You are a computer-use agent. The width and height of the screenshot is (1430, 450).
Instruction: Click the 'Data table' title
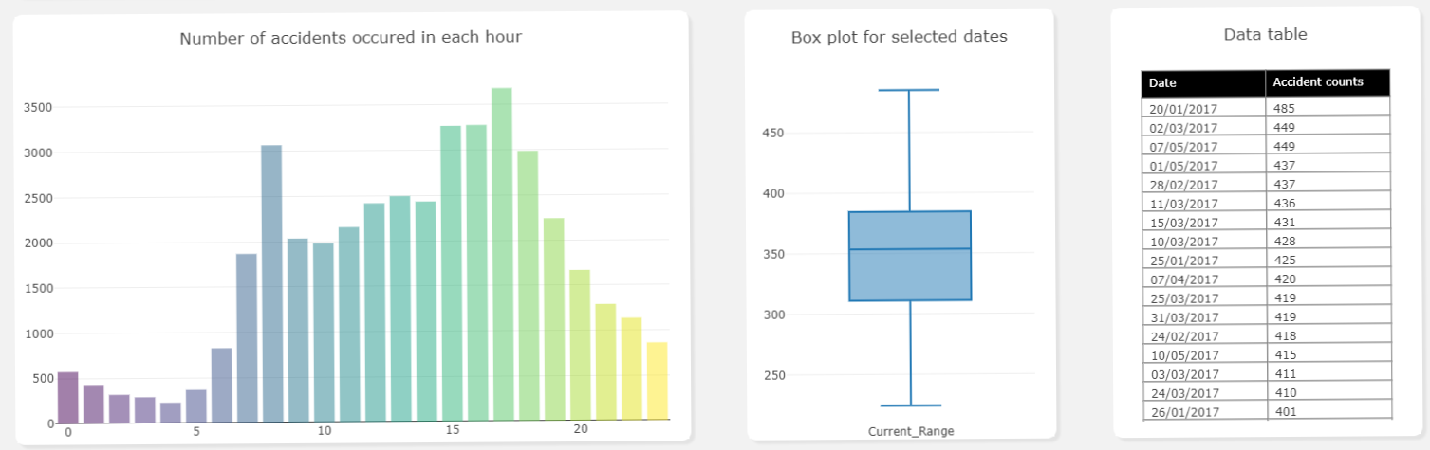coord(1265,34)
